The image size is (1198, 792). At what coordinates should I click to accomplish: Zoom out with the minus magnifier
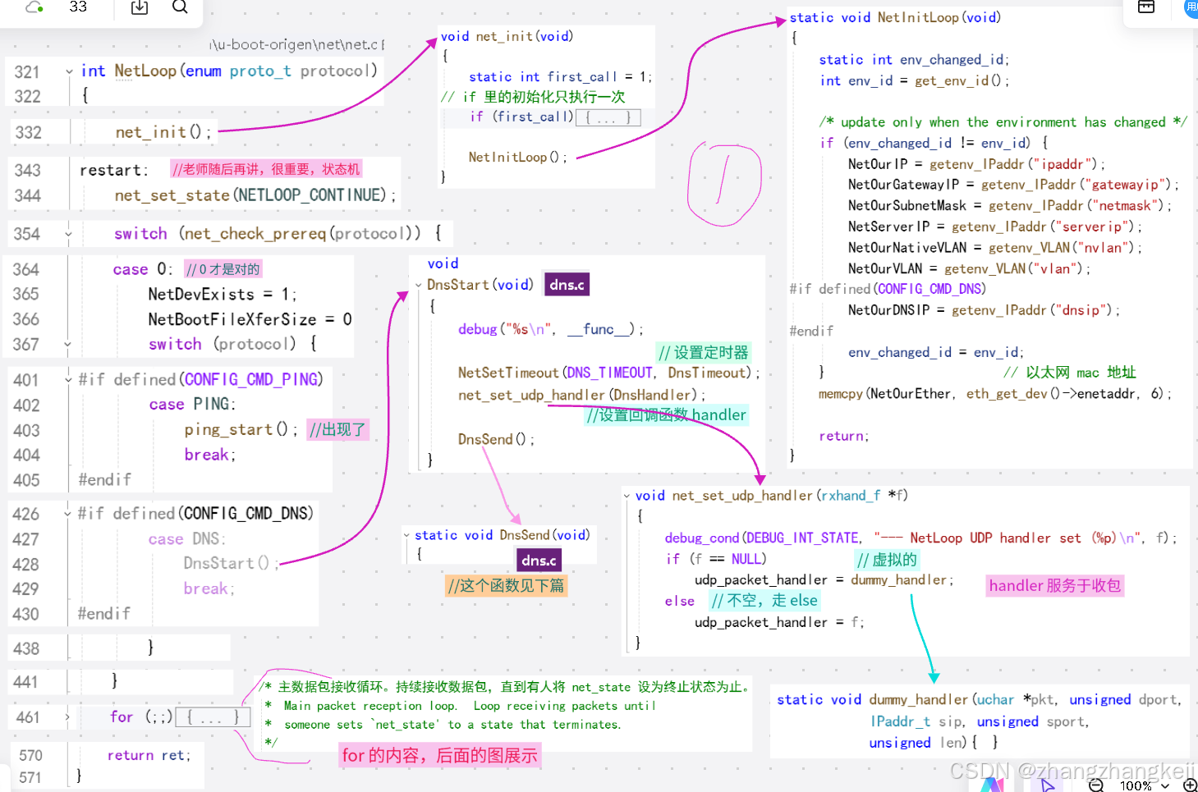pos(1096,785)
